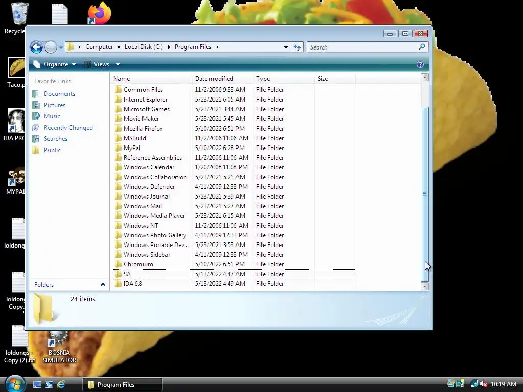The image size is (523, 392).
Task: Click the Back navigation arrow button
Action: tap(36, 47)
